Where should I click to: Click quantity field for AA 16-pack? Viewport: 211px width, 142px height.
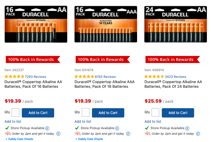[x=15, y=112]
